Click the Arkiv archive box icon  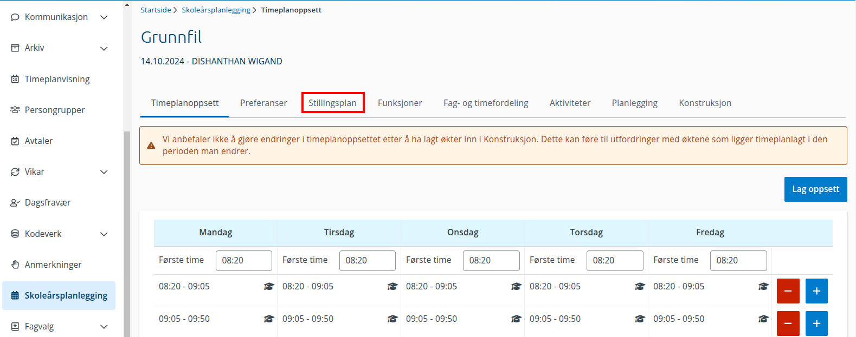pyautogui.click(x=15, y=48)
